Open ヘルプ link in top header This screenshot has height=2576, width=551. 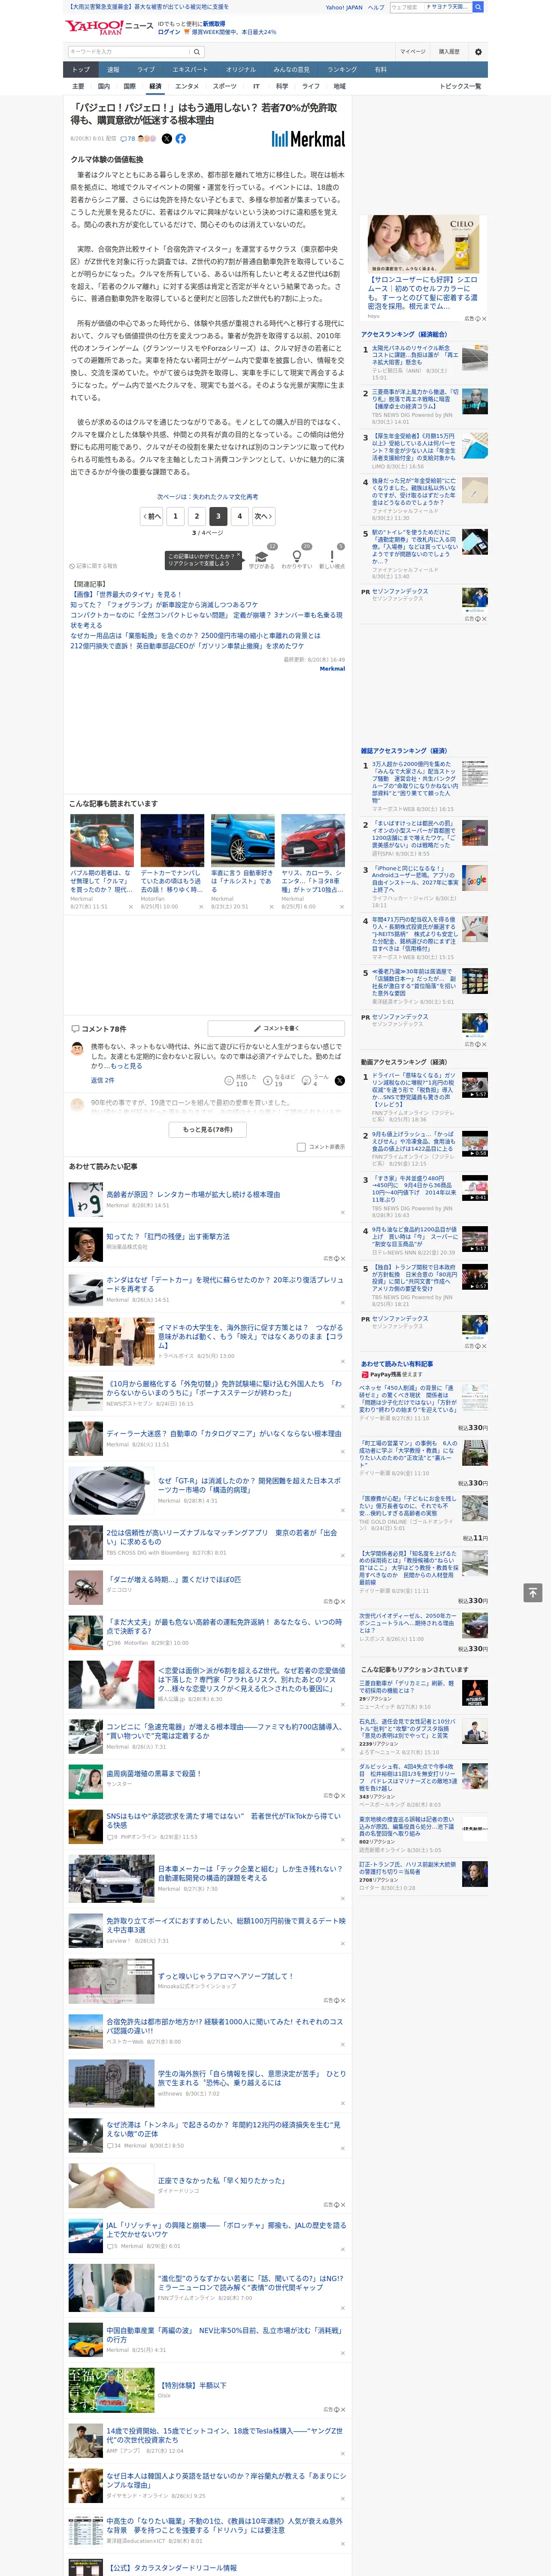[x=376, y=7]
